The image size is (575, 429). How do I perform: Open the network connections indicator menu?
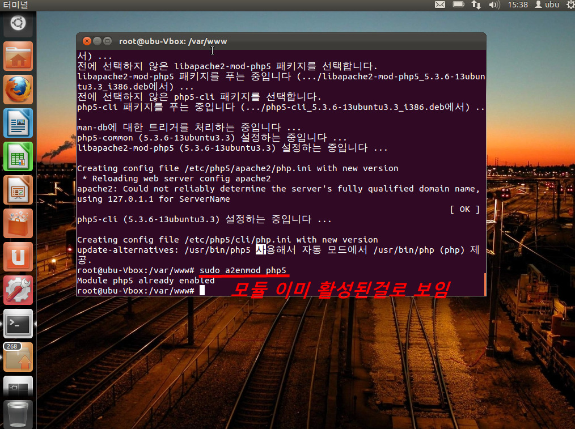pos(476,5)
